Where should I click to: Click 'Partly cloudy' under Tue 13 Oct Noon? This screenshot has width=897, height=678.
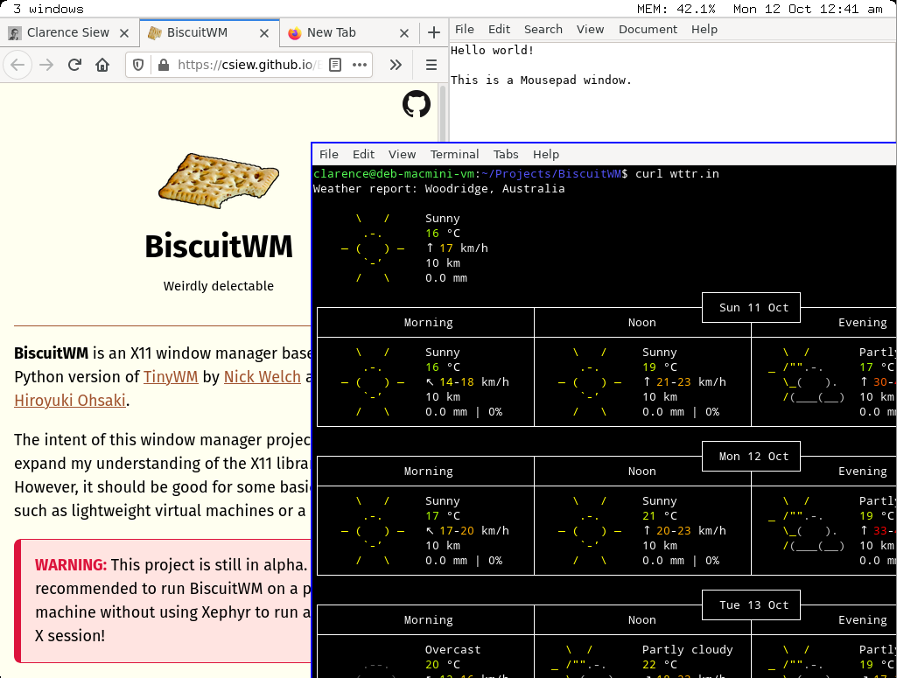(688, 649)
